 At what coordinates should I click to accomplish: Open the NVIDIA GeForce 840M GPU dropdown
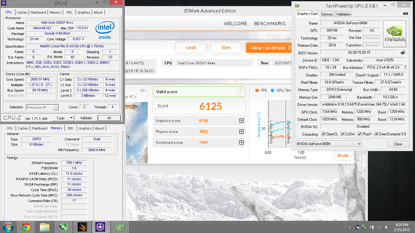[329, 144]
